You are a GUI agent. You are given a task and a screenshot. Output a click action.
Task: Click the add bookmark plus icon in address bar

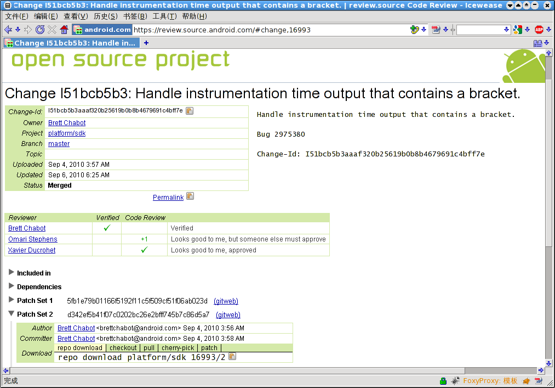tap(415, 30)
